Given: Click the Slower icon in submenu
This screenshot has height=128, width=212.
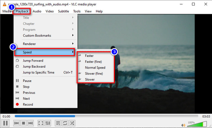Looking at the screenshot, I should pyautogui.click(x=80, y=79).
